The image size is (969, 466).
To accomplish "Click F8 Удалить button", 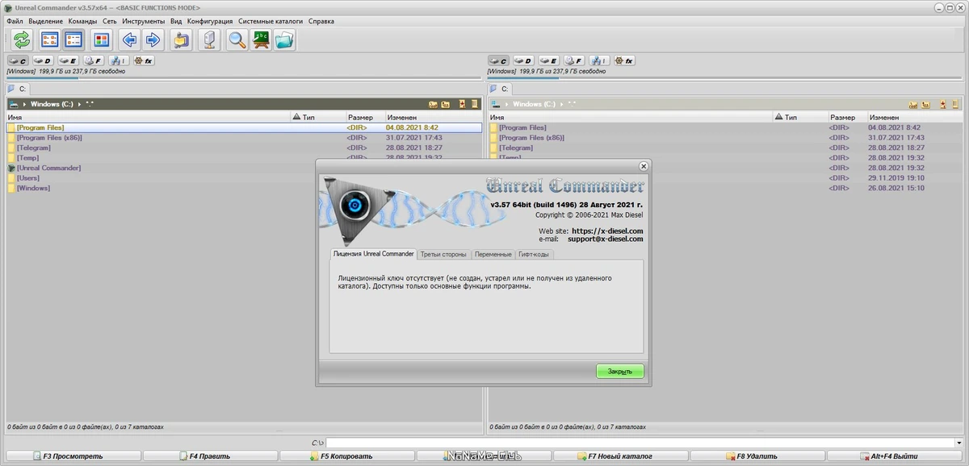I will tap(757, 456).
